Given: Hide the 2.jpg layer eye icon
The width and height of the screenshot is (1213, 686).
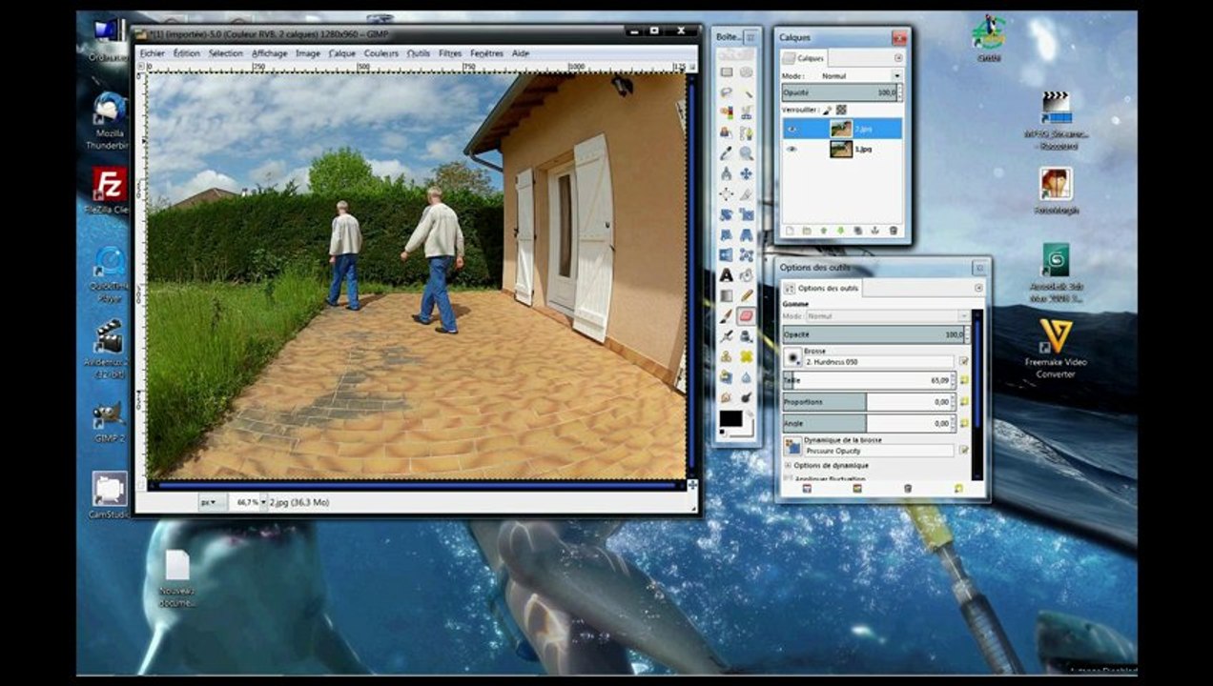Looking at the screenshot, I should 792,129.
